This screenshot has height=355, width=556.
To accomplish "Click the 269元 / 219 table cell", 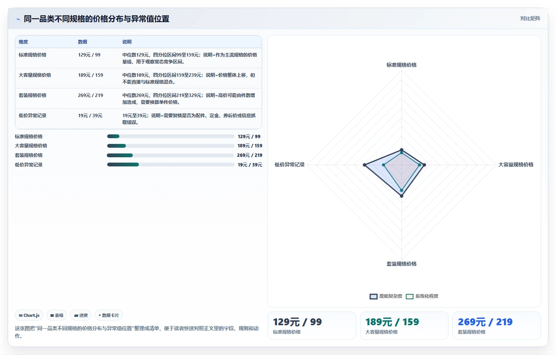I will (x=91, y=95).
